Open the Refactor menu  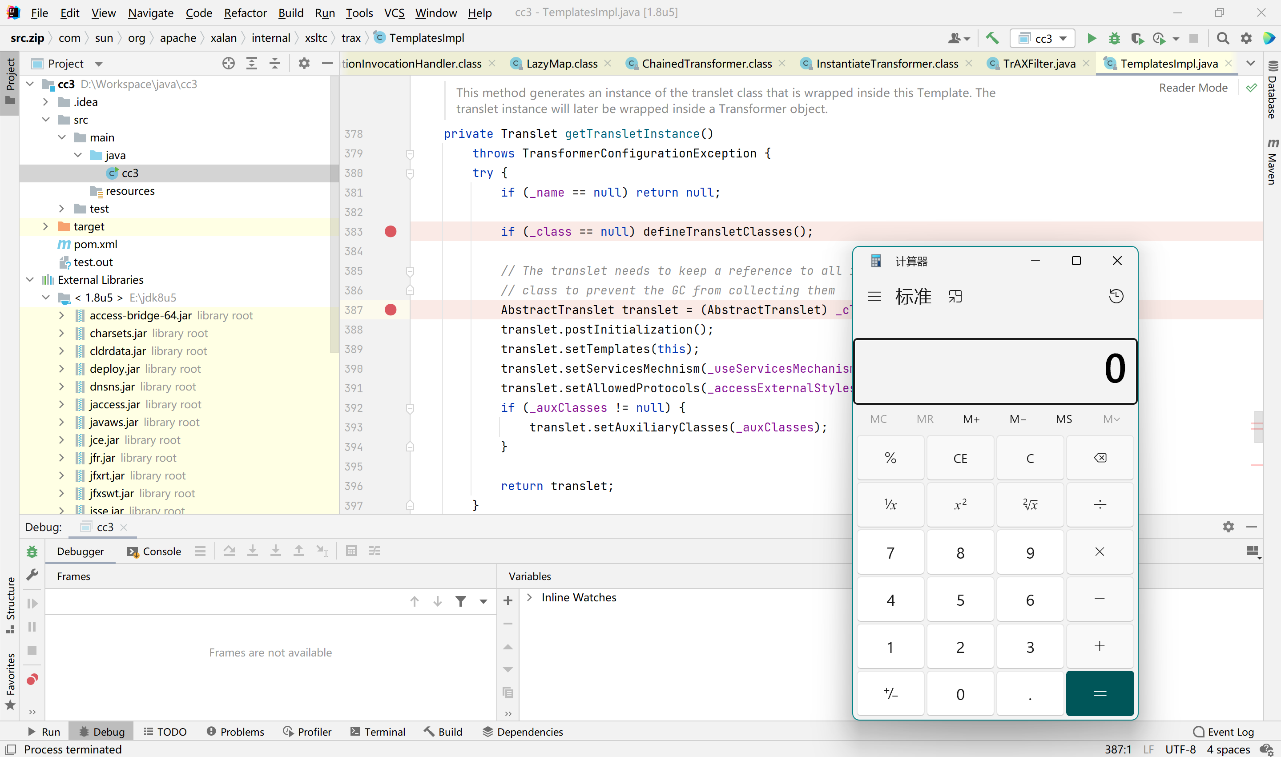(x=245, y=13)
